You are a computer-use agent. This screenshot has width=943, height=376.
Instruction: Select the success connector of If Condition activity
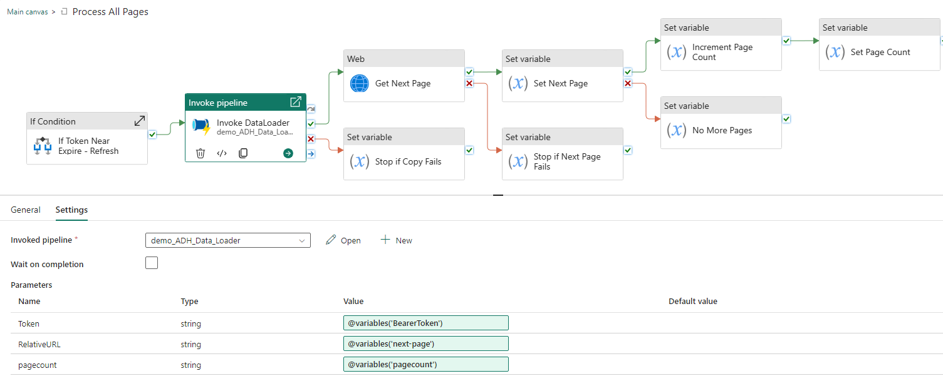tap(152, 134)
